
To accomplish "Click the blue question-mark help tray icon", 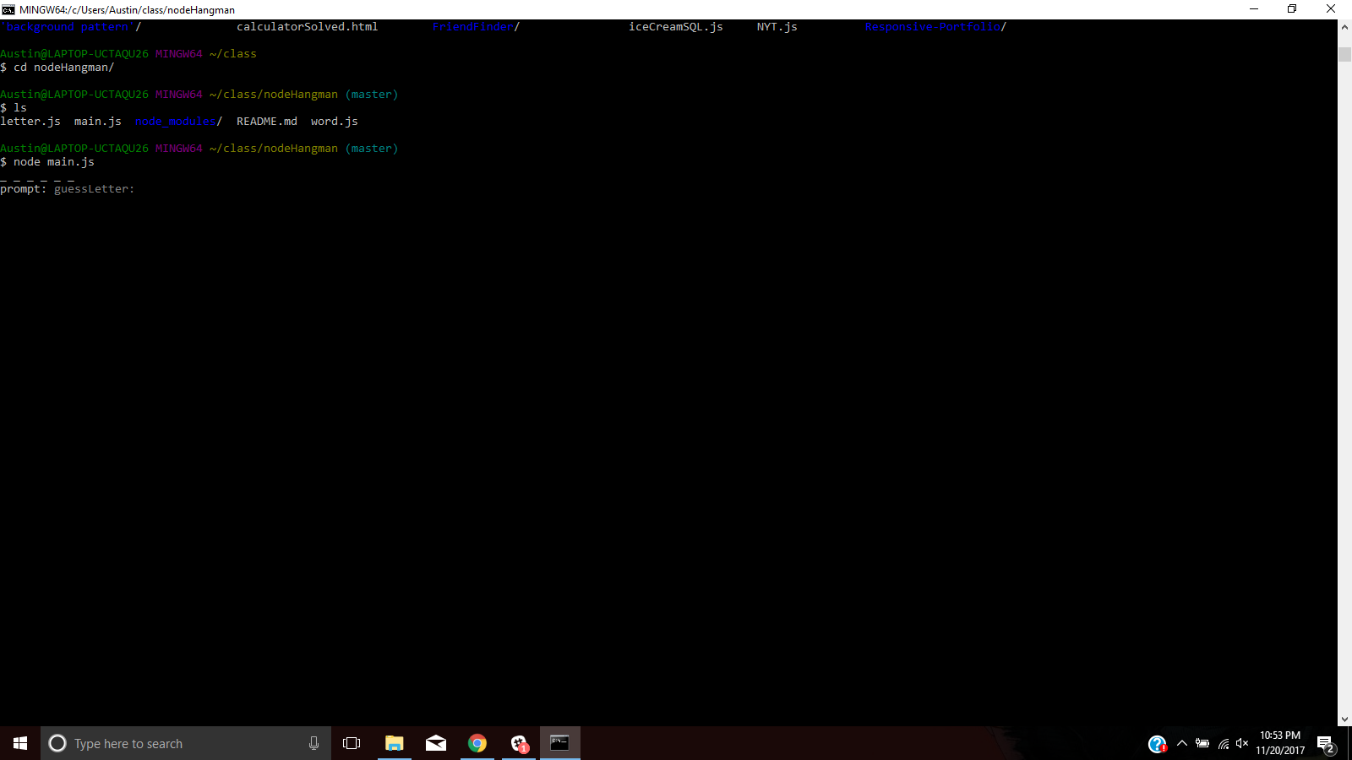I will [x=1157, y=744].
